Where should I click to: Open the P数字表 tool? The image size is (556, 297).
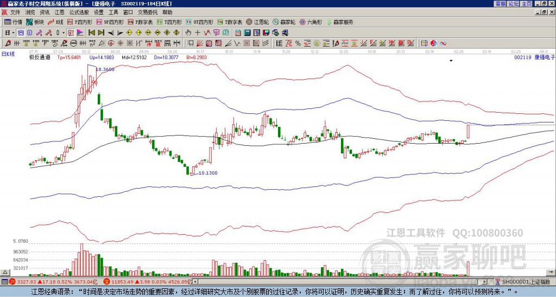141,22
